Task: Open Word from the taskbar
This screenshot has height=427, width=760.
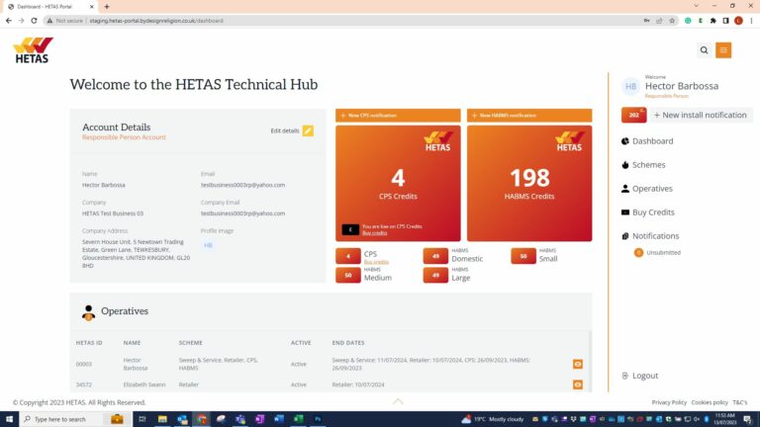Action: (279, 419)
